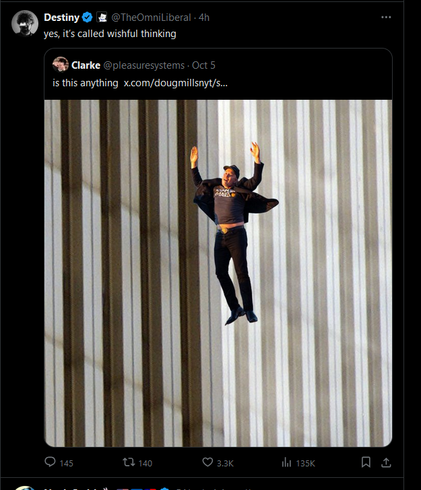Viewport: 421px width, 490px height.
Task: Open the Oct 5 quoted tweet date
Action: (203, 65)
